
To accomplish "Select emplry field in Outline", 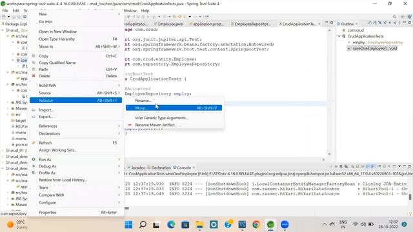I will tap(378, 43).
